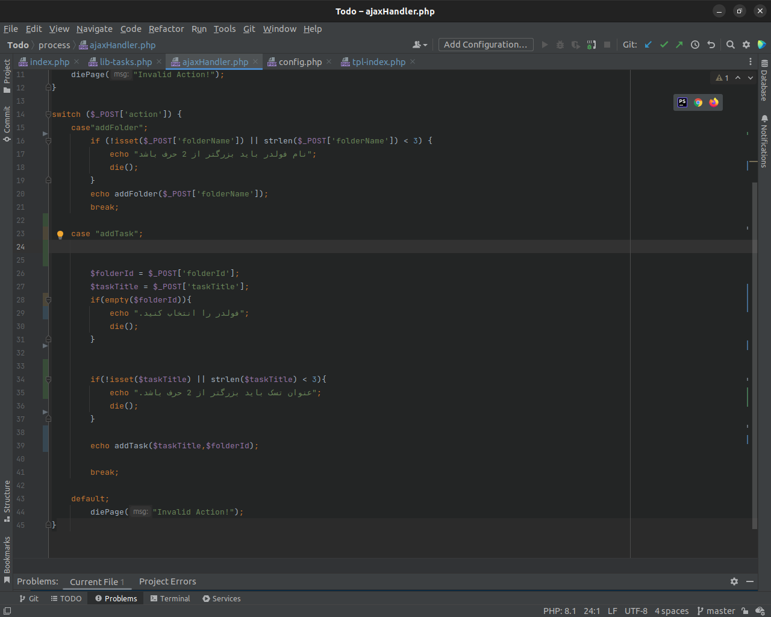Open the Navigate menu

[x=95, y=28]
